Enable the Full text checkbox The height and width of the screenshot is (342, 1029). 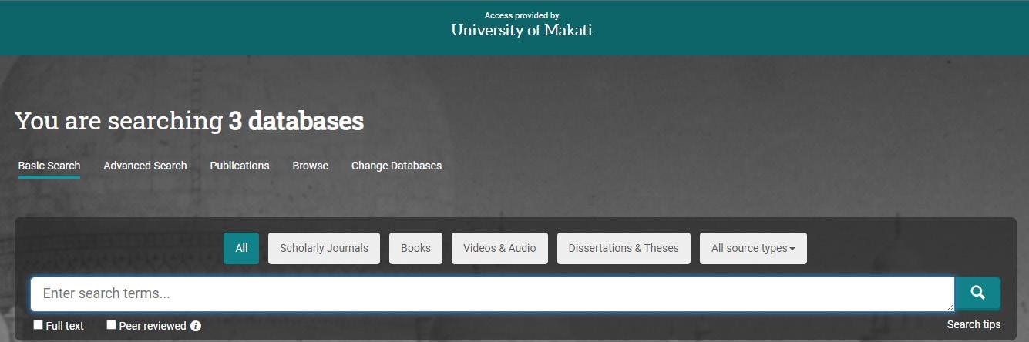[x=39, y=325]
